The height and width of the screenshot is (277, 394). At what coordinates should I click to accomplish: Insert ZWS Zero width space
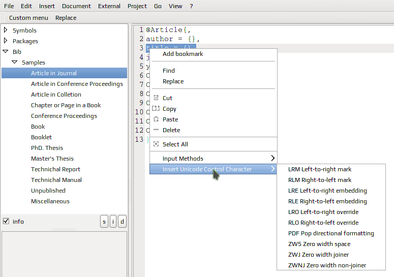[331, 244]
